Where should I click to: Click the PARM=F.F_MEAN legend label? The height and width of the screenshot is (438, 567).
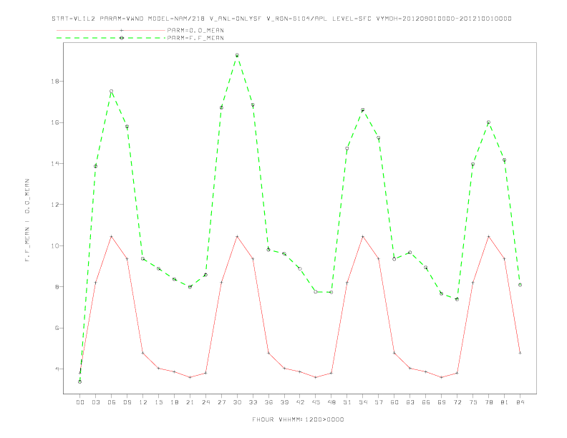[195, 38]
